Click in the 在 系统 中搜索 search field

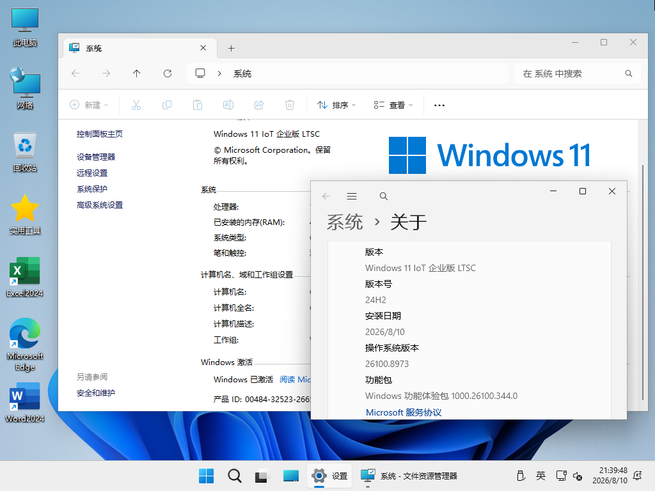576,74
